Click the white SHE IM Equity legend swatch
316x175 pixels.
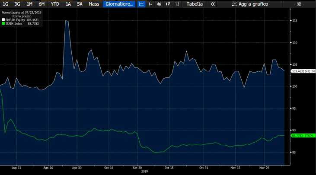click(3, 20)
